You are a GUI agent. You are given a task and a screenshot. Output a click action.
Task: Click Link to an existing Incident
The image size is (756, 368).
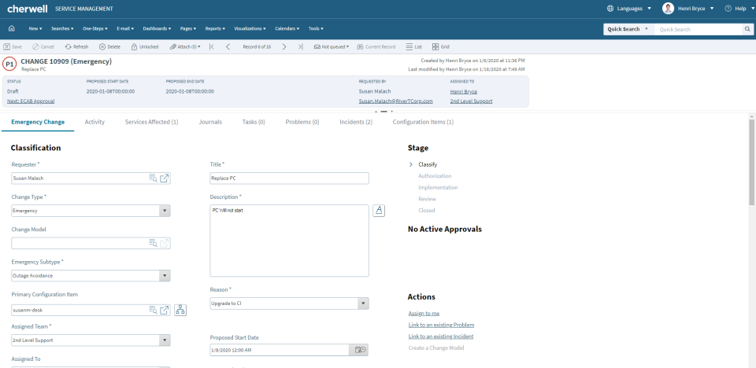click(441, 337)
